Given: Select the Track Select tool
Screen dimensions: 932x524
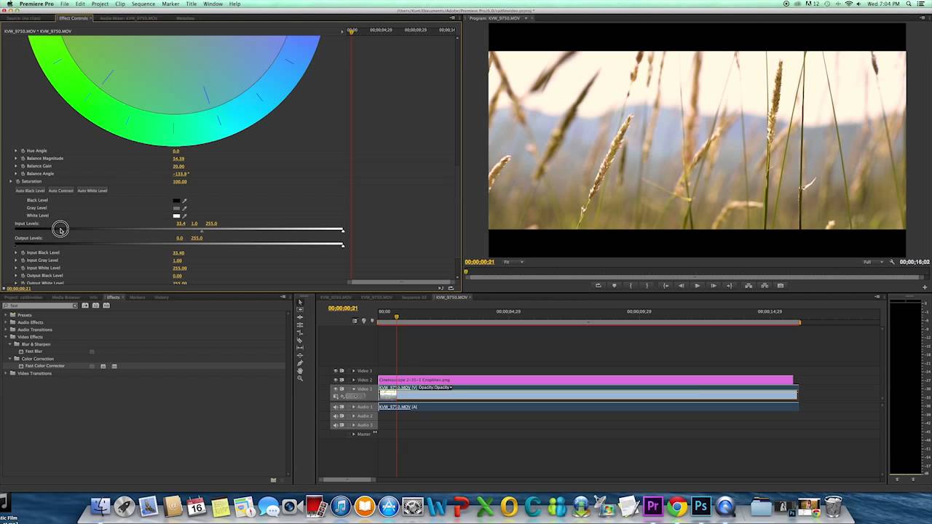Looking at the screenshot, I should tap(300, 309).
